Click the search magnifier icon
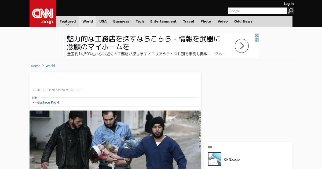Image resolution: width=322 pixels, height=169 pixels. click(291, 11)
